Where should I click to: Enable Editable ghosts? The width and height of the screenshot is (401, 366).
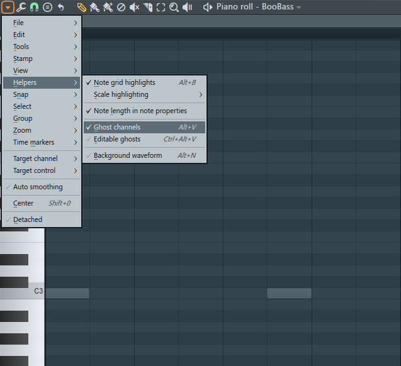coord(145,139)
